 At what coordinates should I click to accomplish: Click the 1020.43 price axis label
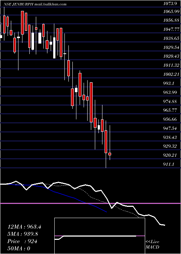click(x=171, y=56)
